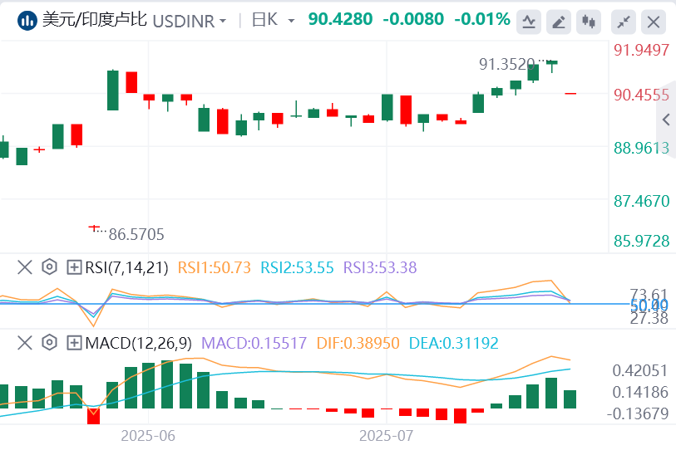676x450 pixels.
Task: Open the indicators line-chart tool
Action: [x=529, y=22]
